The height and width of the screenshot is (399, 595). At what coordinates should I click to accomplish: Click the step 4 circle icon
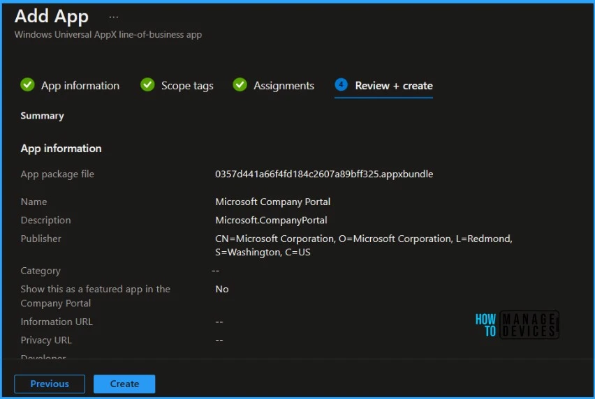click(341, 84)
